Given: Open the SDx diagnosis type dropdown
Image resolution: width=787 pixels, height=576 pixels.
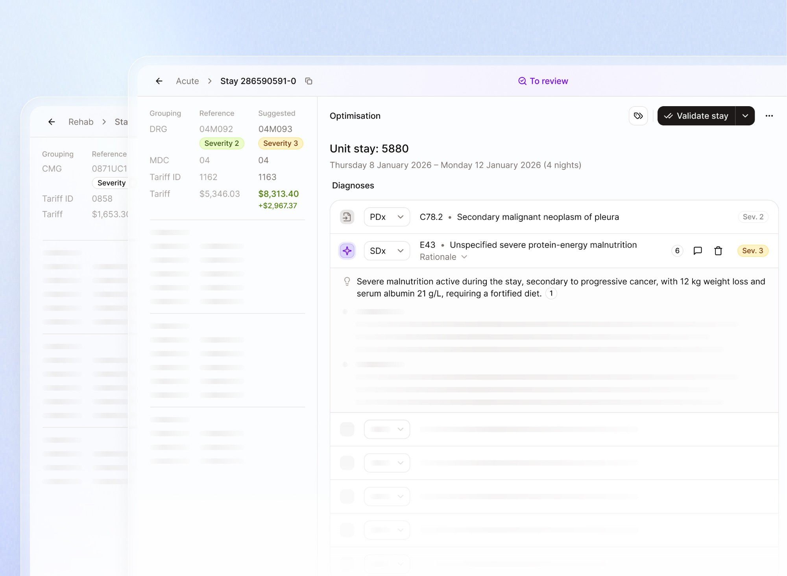Looking at the screenshot, I should point(387,251).
